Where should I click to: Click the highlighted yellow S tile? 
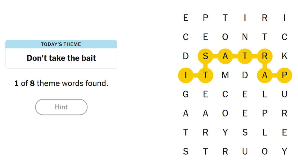pos(205,56)
